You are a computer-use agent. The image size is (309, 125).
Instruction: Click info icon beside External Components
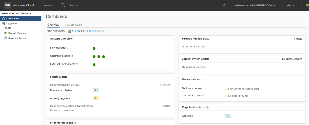tap(77, 64)
